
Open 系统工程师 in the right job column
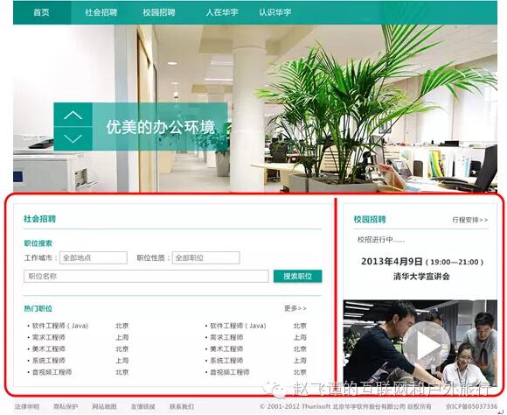pyautogui.click(x=226, y=361)
